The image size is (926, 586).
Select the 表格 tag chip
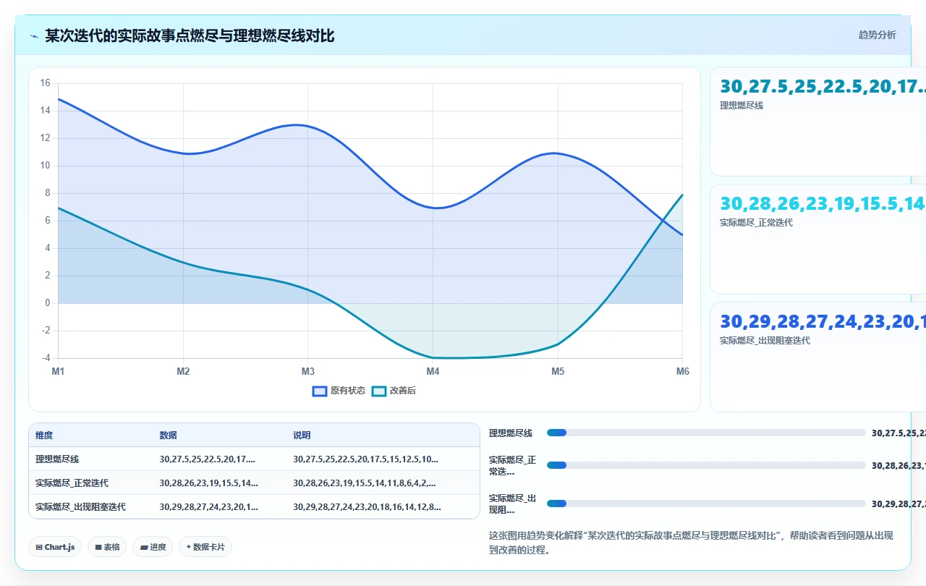[x=107, y=547]
